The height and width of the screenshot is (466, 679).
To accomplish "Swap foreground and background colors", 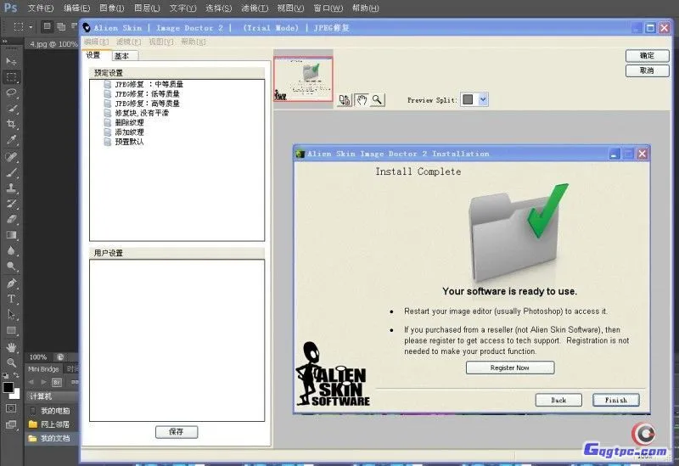I will [16, 375].
